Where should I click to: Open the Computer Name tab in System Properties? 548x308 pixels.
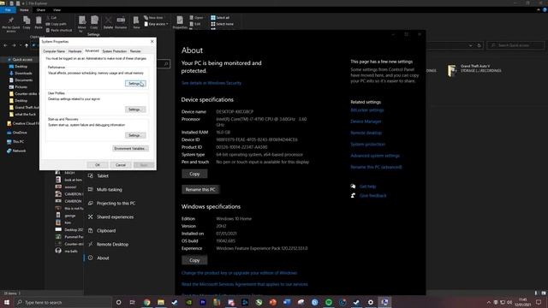click(x=54, y=51)
